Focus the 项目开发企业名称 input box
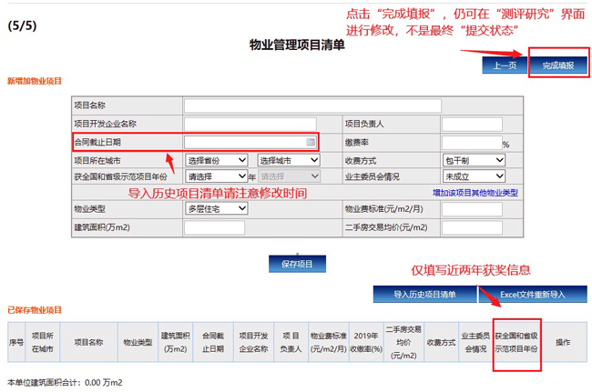 [250, 125]
